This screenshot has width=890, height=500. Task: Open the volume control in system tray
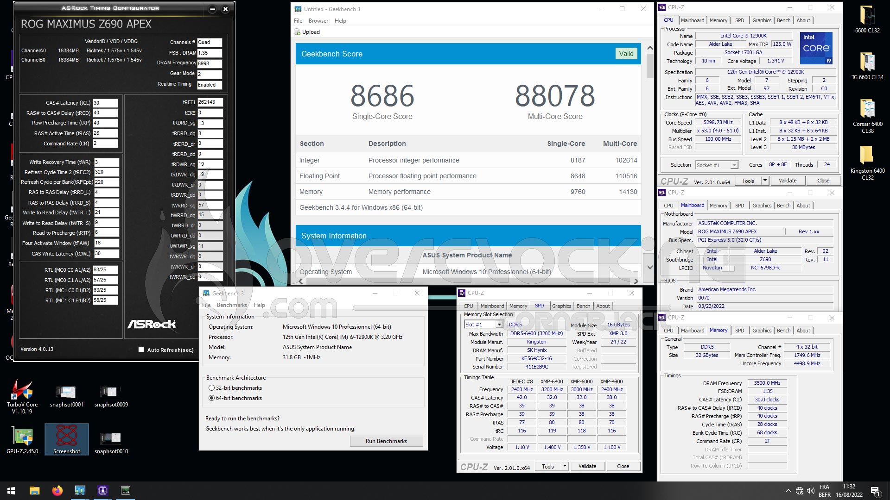click(810, 491)
